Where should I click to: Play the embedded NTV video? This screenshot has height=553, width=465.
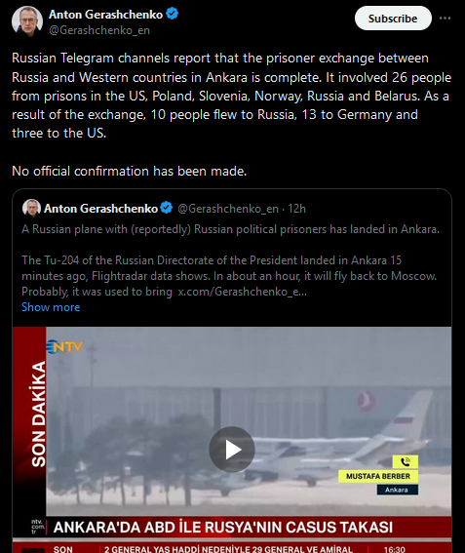[232, 450]
